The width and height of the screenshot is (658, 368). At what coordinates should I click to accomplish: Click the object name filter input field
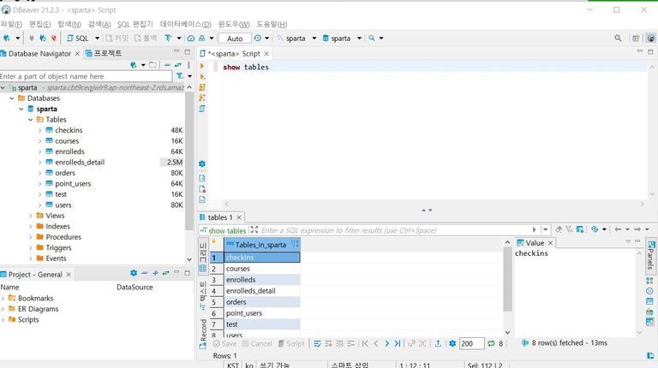click(x=86, y=76)
